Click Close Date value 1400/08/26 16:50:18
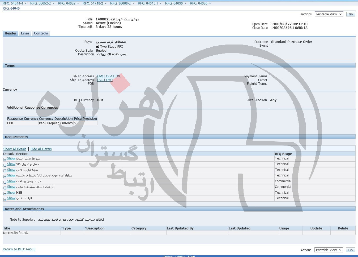This screenshot has height=257, width=358. [289, 28]
